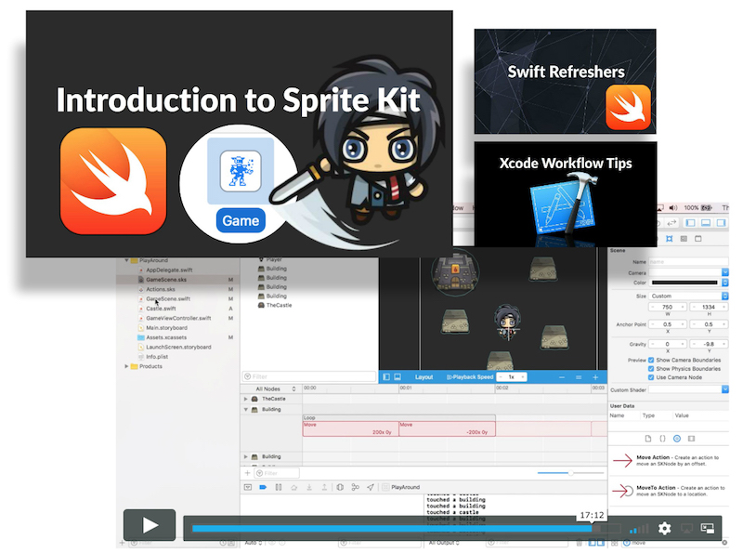Click the timeline zoom-out minus icon
743x553 pixels.
[562, 377]
